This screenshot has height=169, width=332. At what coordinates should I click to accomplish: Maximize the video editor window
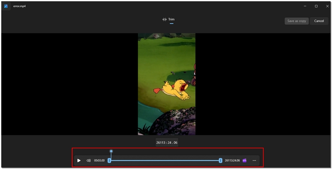point(316,6)
